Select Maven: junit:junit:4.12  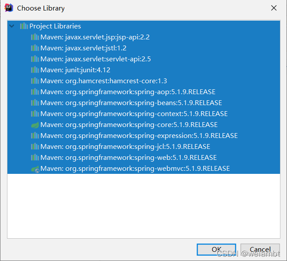143,70
